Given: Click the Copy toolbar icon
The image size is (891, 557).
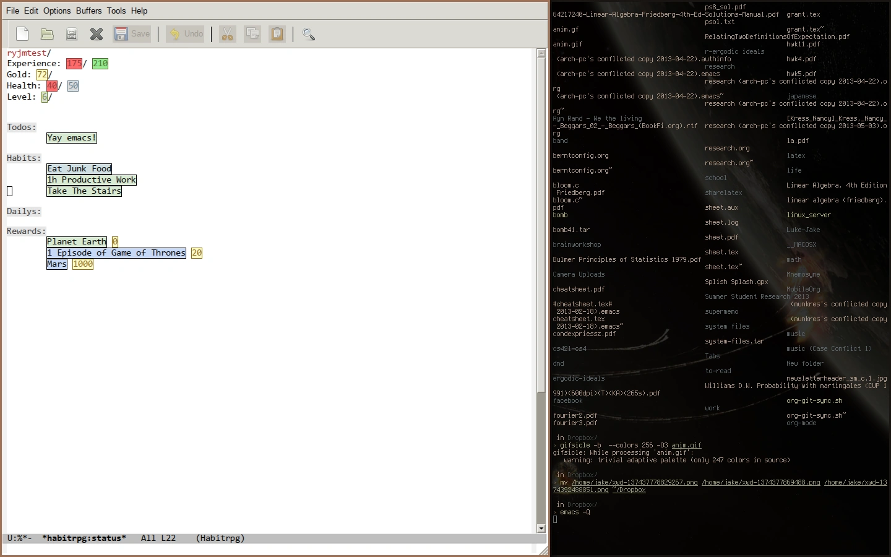Looking at the screenshot, I should click(252, 34).
